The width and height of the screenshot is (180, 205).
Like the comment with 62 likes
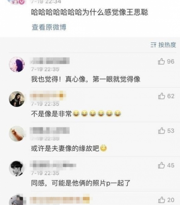(x=161, y=96)
